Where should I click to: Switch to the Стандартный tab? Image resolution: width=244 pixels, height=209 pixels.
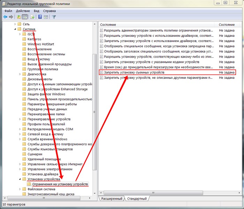pos(136,199)
